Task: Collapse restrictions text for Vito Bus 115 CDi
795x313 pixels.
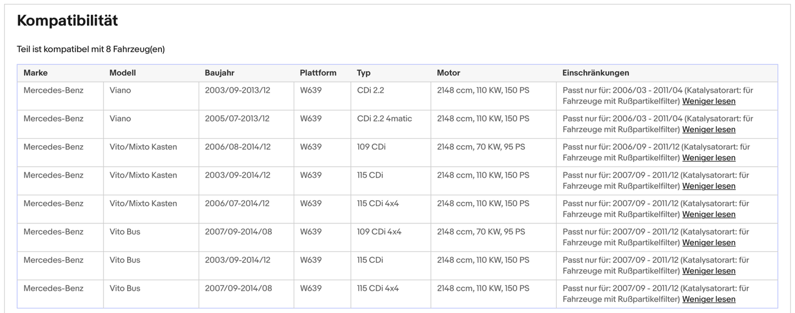Action: [709, 271]
